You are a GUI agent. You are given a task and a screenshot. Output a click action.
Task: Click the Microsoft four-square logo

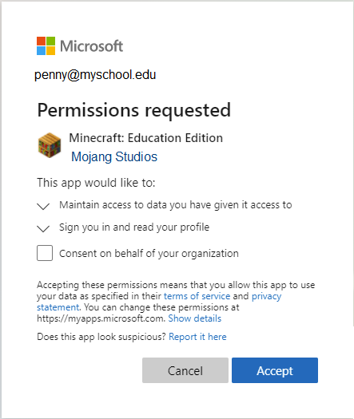(x=46, y=46)
